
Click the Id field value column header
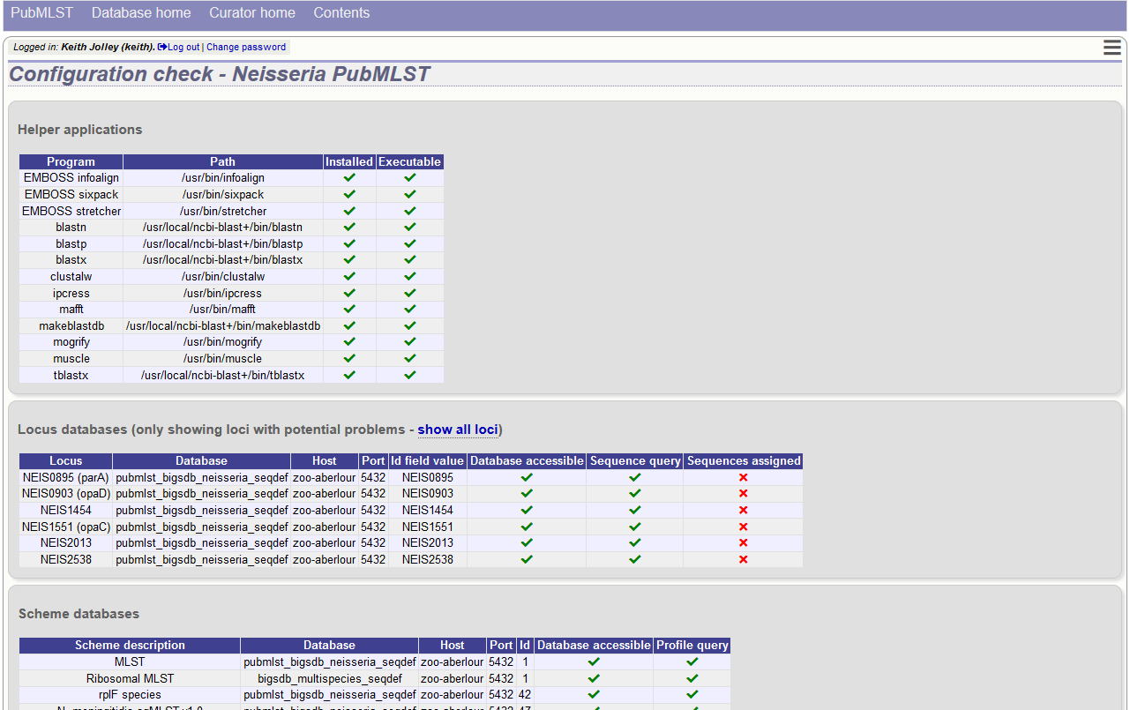pyautogui.click(x=427, y=460)
